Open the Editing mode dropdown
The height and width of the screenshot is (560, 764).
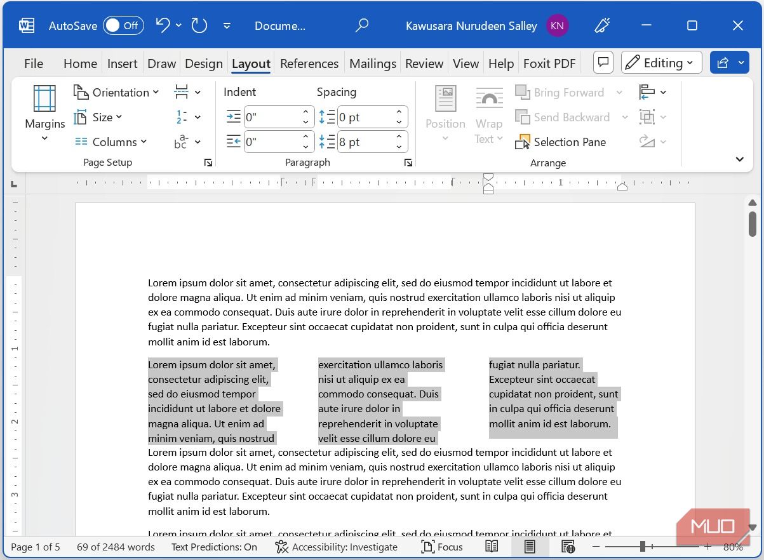[661, 63]
